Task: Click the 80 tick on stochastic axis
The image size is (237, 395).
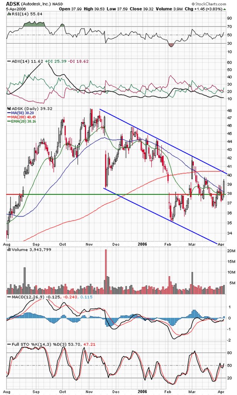Action: tap(229, 353)
